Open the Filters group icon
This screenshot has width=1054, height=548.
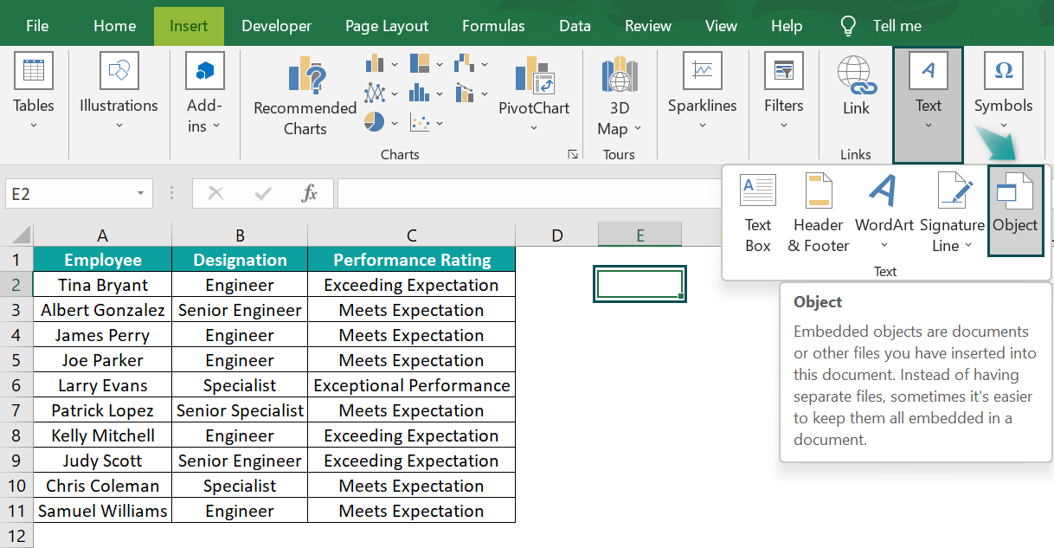click(x=783, y=71)
